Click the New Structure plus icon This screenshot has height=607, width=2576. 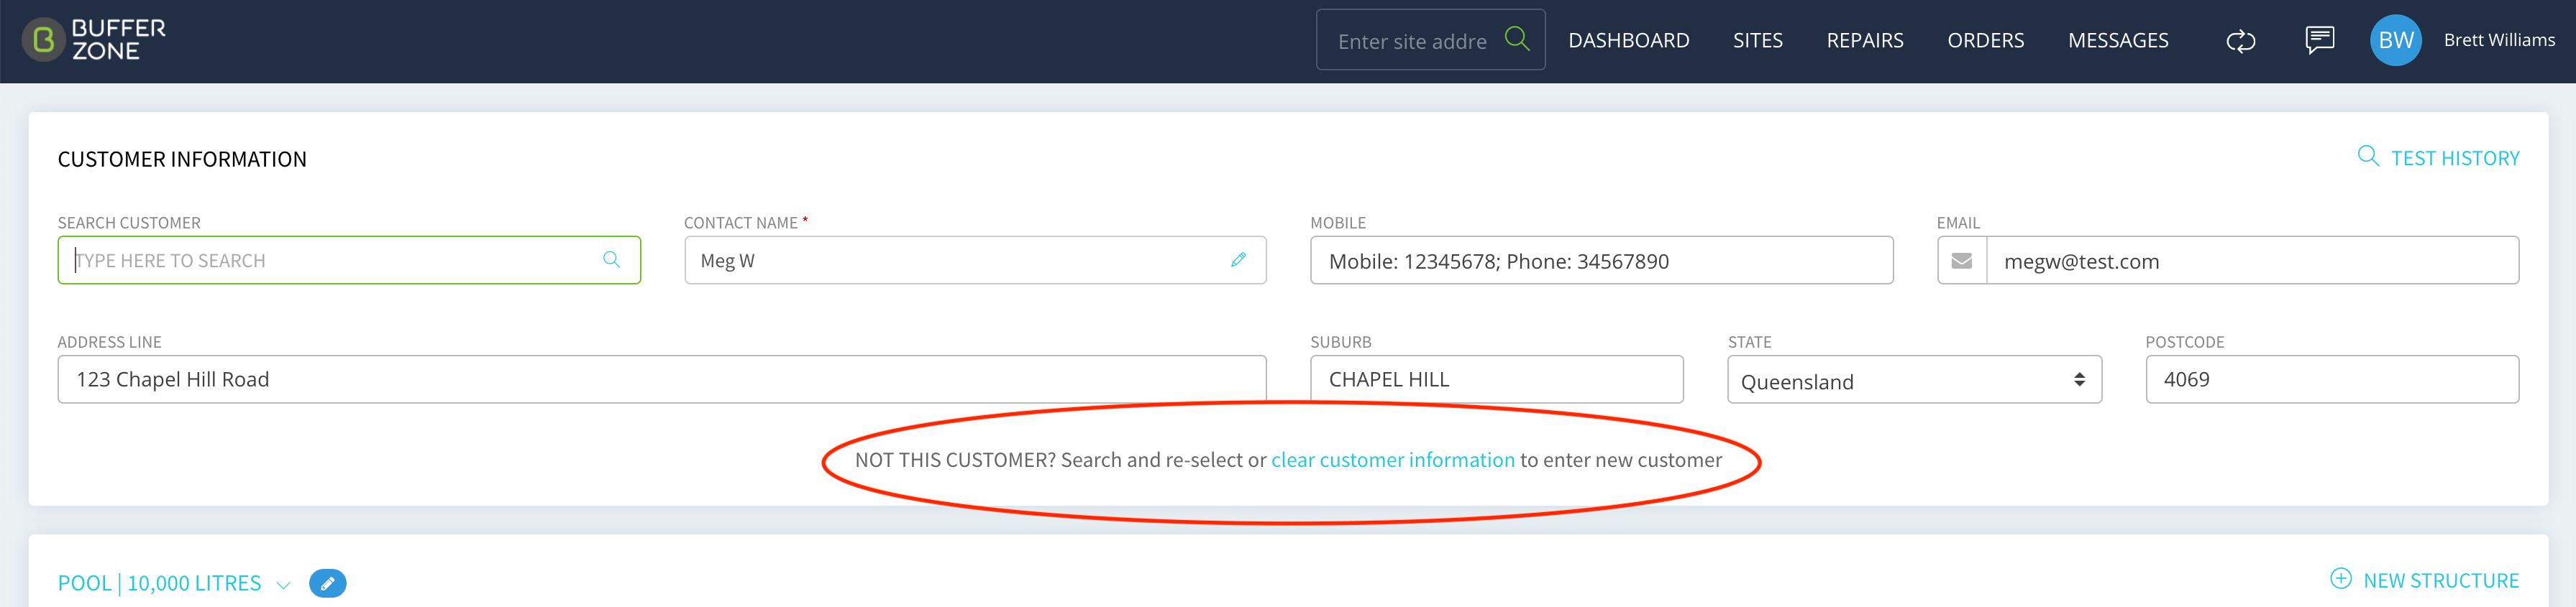(x=2340, y=578)
